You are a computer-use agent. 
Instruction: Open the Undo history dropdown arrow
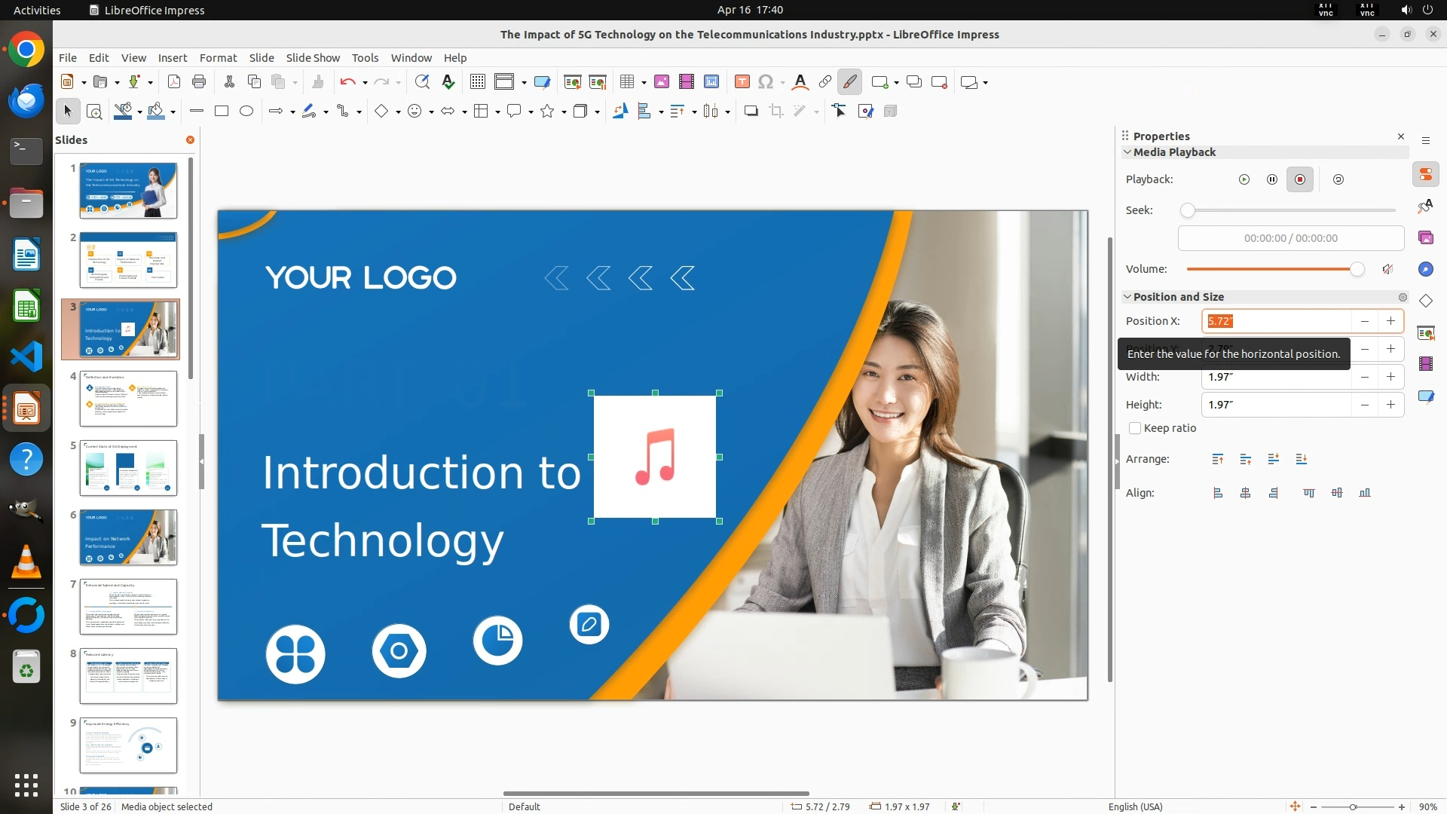point(365,83)
